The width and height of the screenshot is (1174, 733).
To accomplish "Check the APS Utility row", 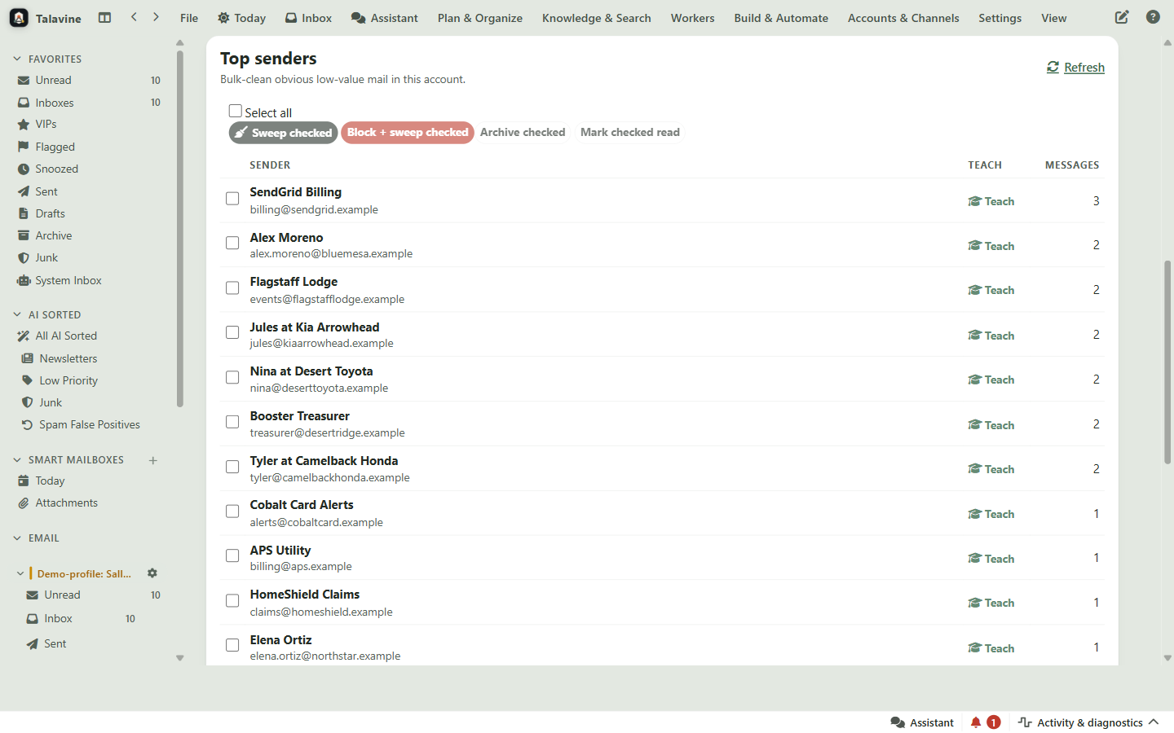I will click(x=232, y=555).
